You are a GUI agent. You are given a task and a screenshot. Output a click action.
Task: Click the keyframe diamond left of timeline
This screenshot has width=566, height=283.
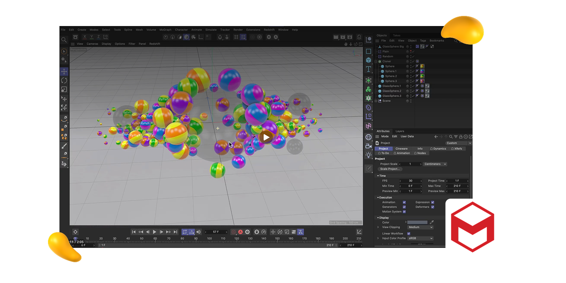[75, 232]
